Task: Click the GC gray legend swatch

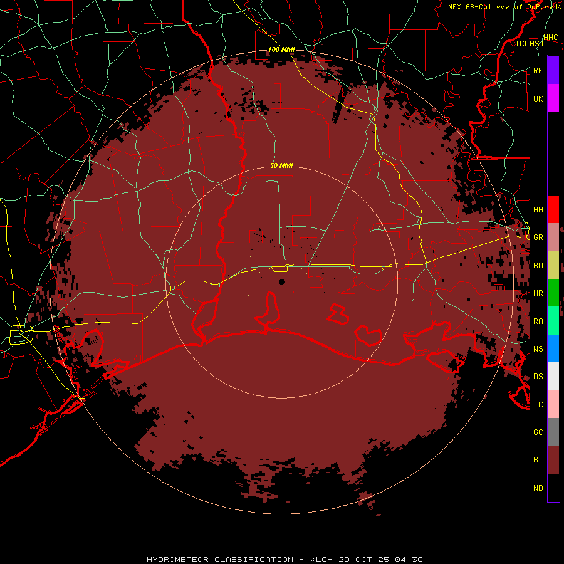Action: (553, 432)
